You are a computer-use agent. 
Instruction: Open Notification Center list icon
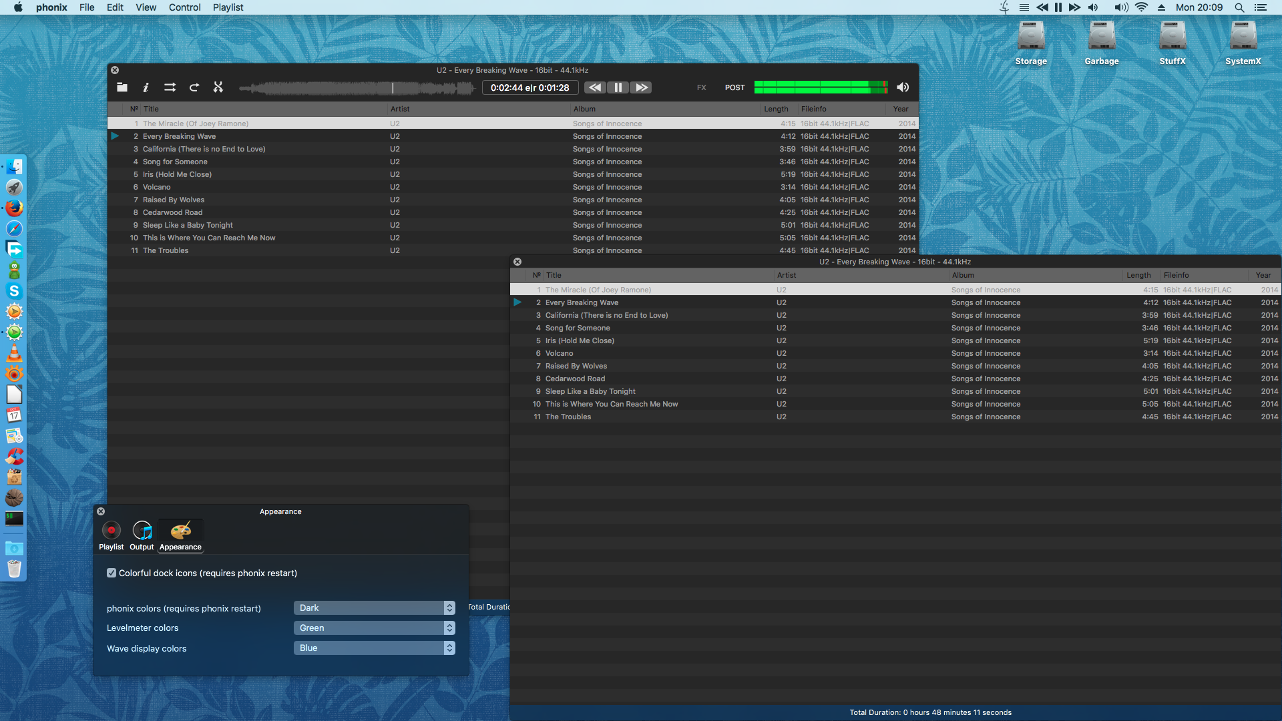pyautogui.click(x=1261, y=7)
